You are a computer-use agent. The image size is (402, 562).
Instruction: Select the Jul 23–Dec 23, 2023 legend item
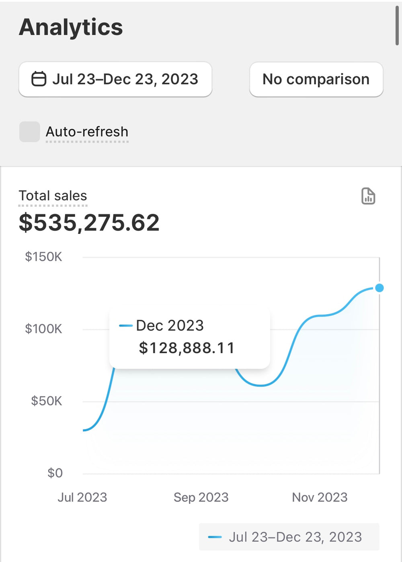coord(289,537)
